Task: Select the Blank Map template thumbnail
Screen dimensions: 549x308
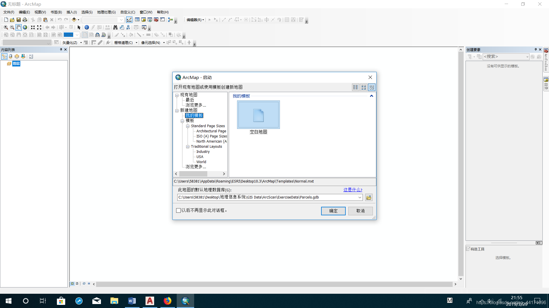Action: 258,115
